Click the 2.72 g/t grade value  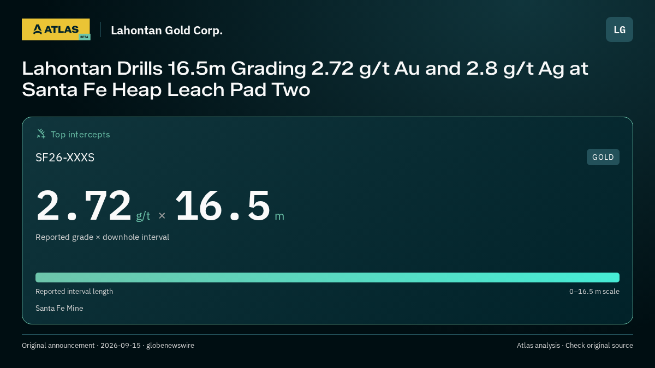(93, 206)
